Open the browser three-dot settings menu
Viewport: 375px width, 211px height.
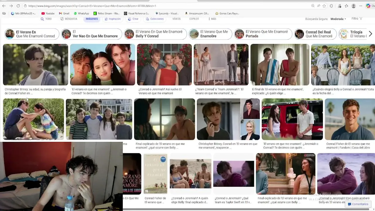pos(361,6)
